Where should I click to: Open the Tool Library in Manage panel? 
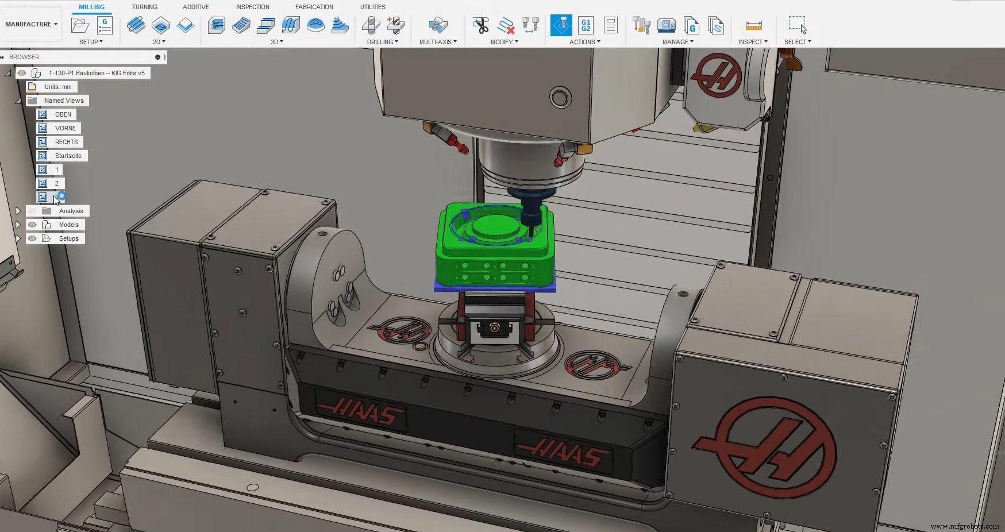(641, 25)
